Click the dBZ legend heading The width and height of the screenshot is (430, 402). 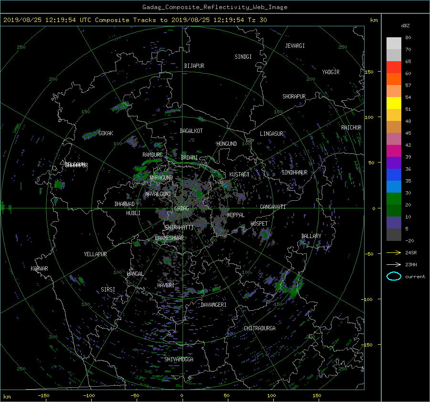[x=405, y=25]
